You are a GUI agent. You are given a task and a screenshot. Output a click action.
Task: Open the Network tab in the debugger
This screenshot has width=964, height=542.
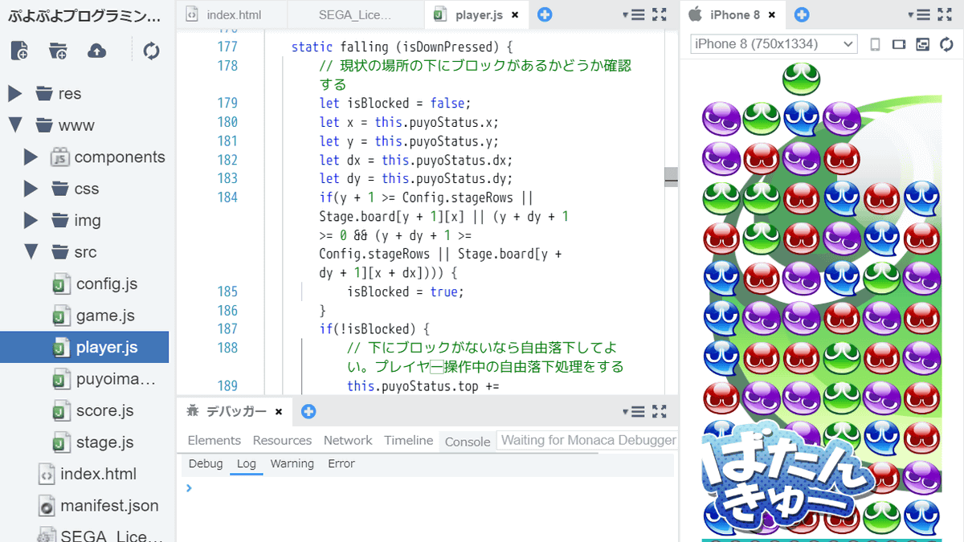348,440
